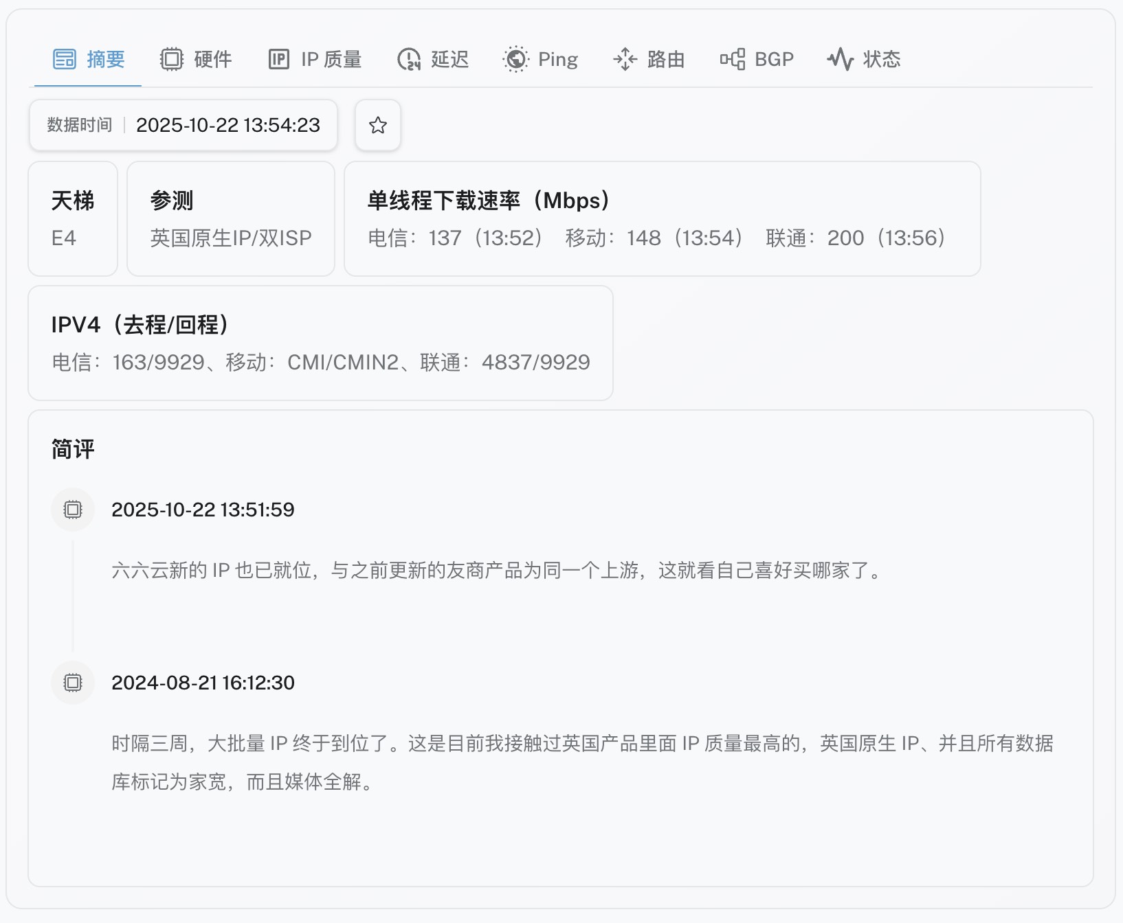Click the 单线程下载速率 speed card

[662, 219]
